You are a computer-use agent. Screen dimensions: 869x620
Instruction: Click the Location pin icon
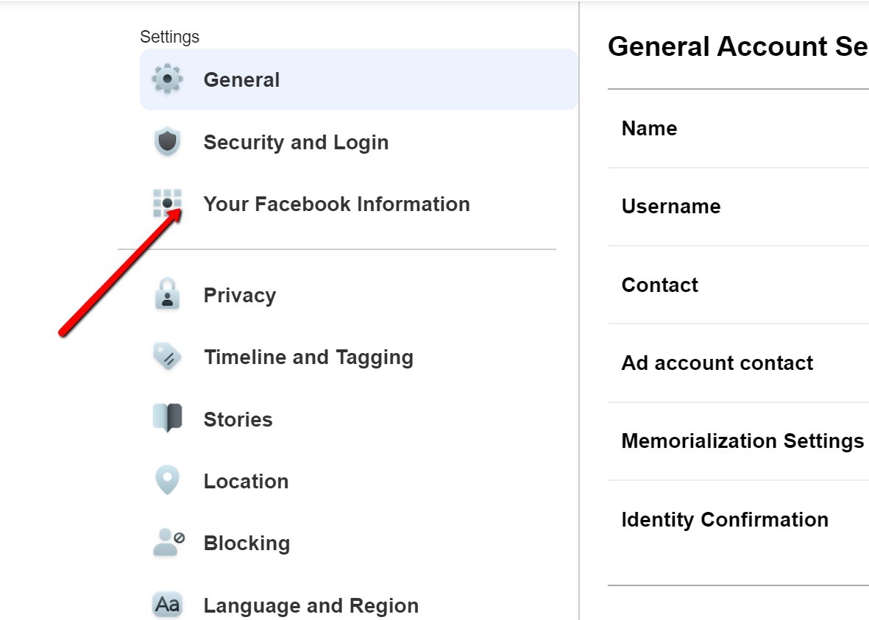[x=167, y=480]
